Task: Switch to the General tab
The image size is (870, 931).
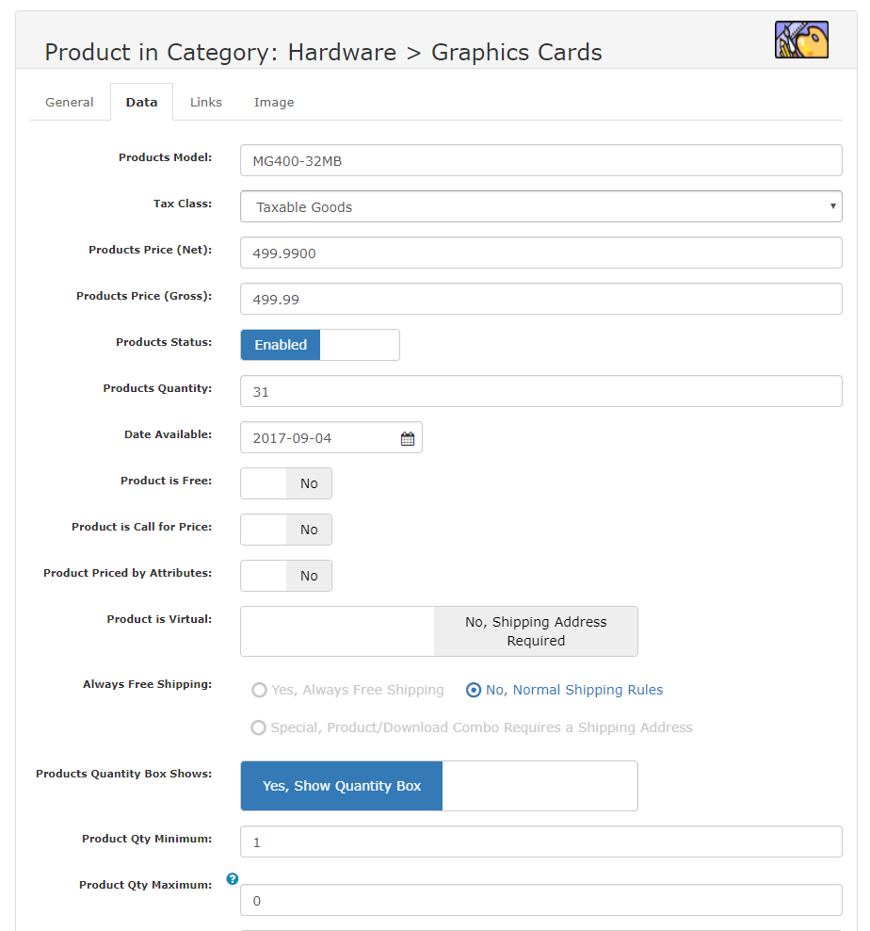Action: tap(70, 102)
